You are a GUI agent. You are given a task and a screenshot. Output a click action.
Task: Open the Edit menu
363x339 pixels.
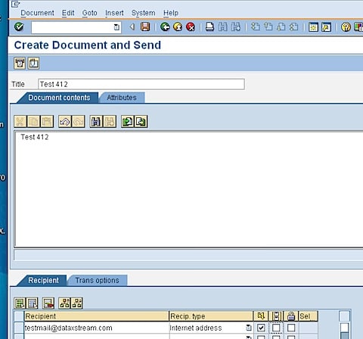[x=68, y=13]
